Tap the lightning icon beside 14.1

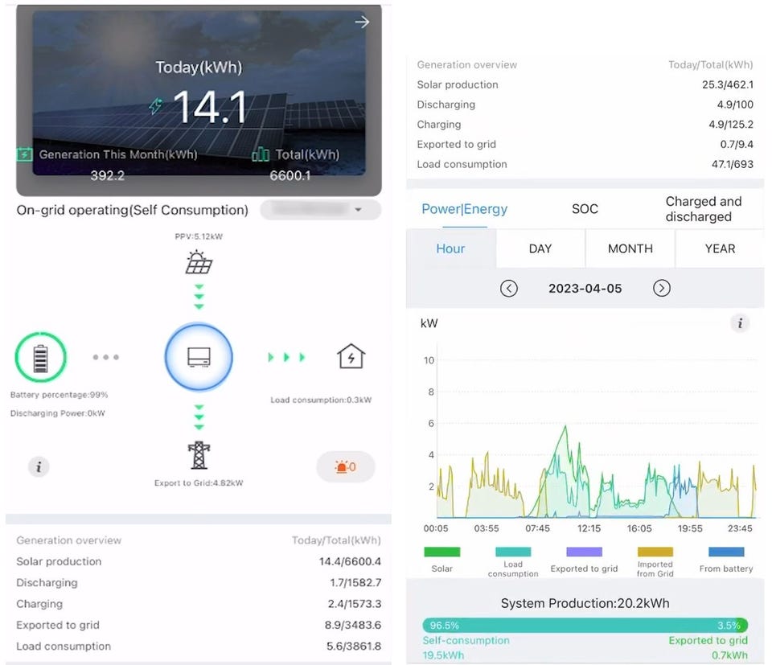[156, 105]
